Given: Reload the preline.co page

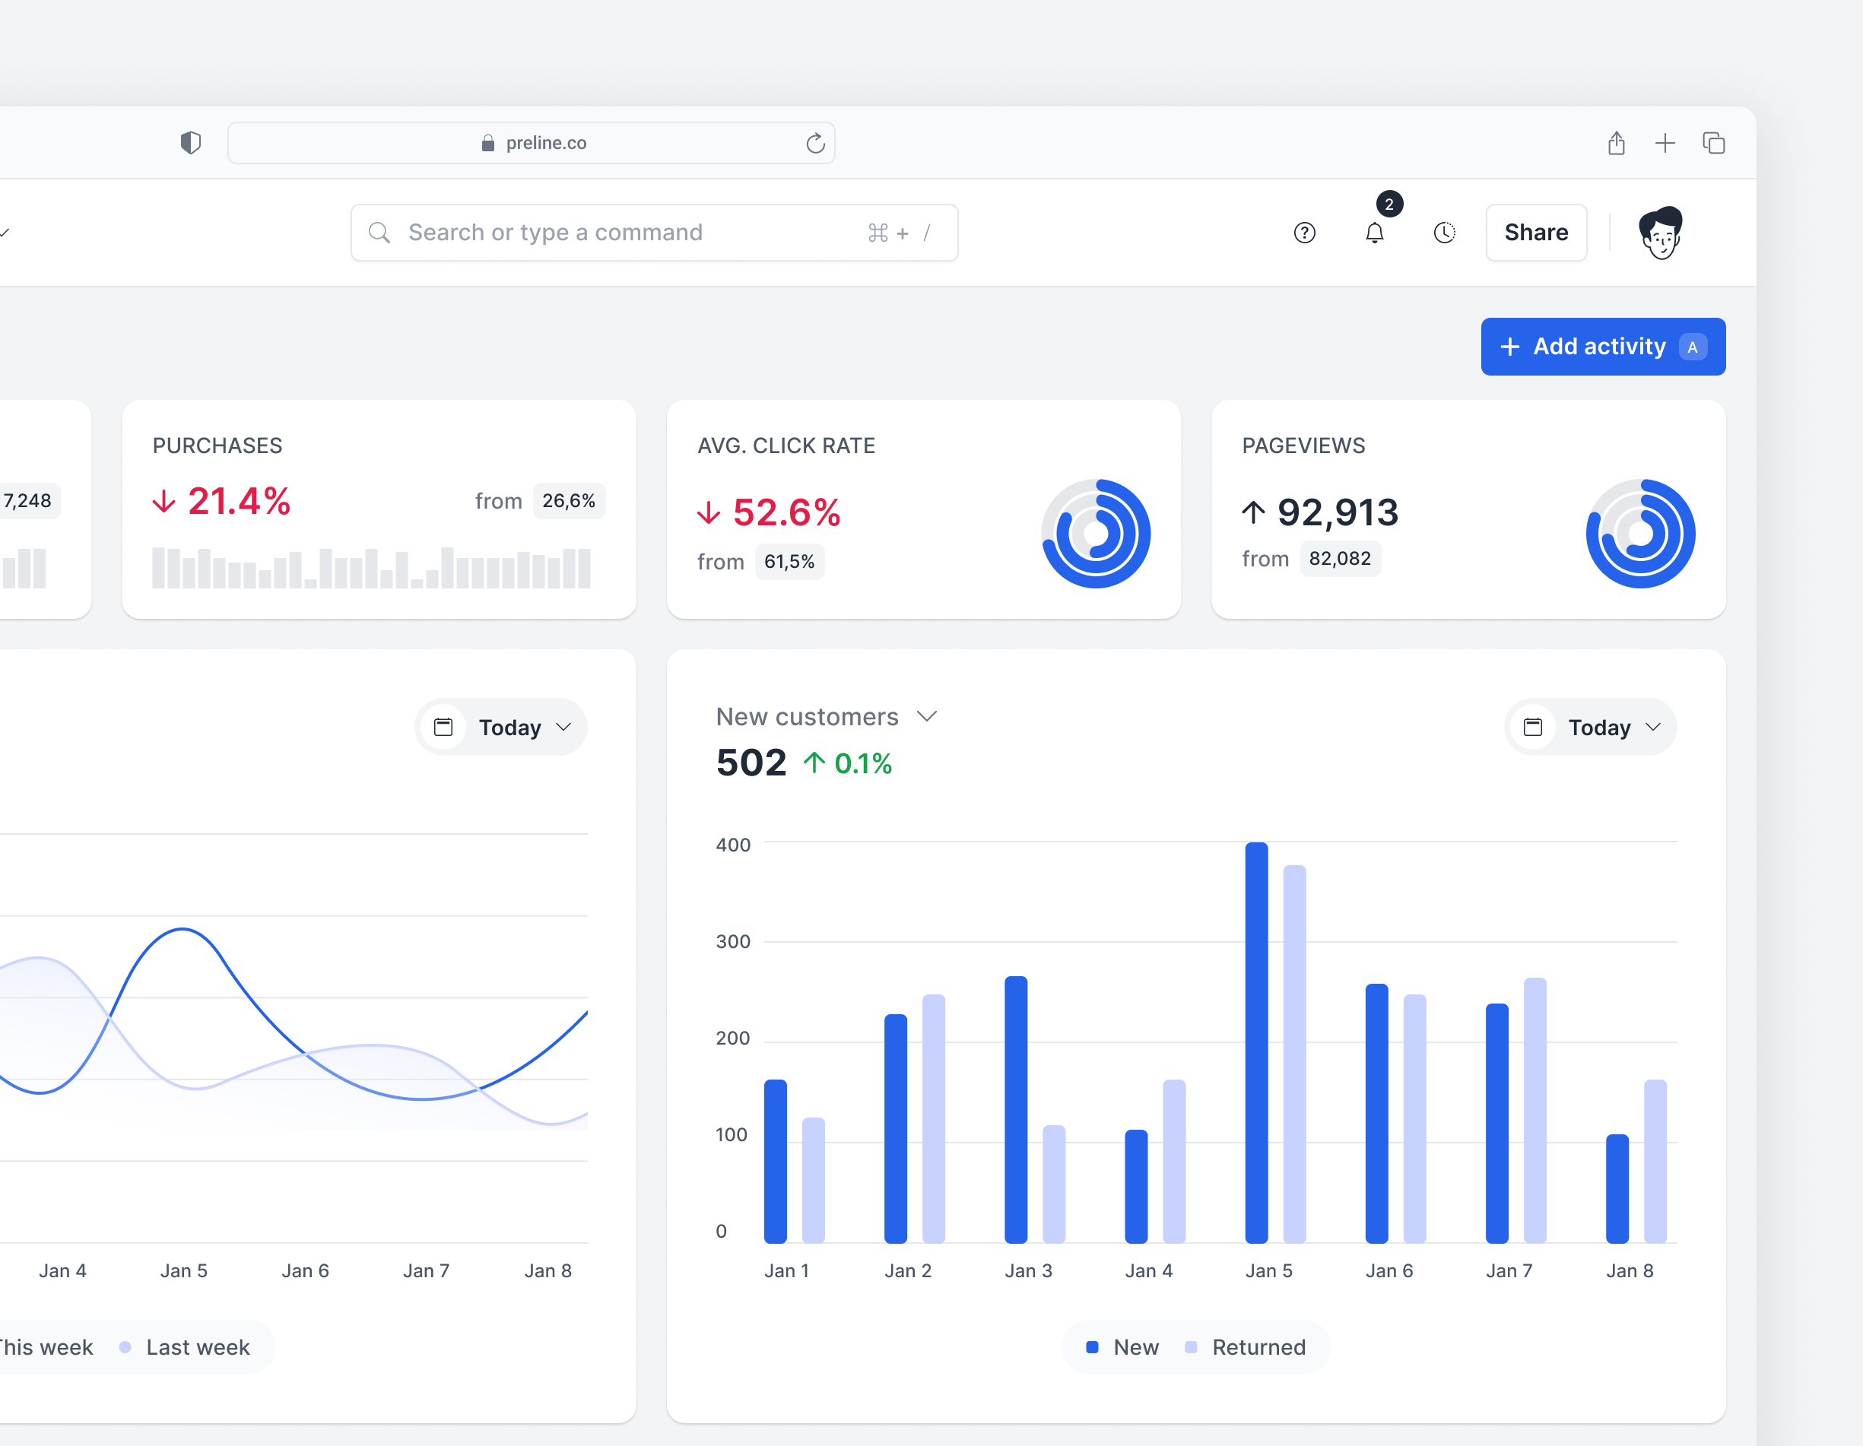Looking at the screenshot, I should [814, 142].
